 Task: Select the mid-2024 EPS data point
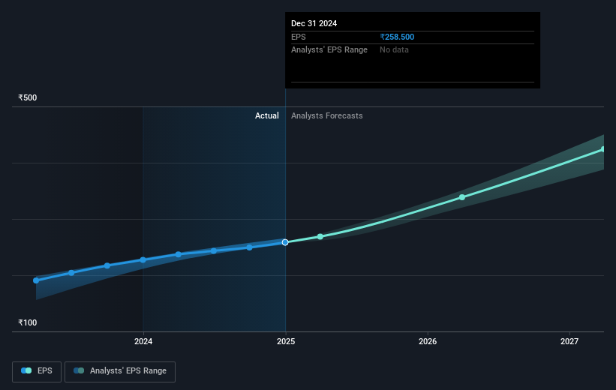[213, 250]
